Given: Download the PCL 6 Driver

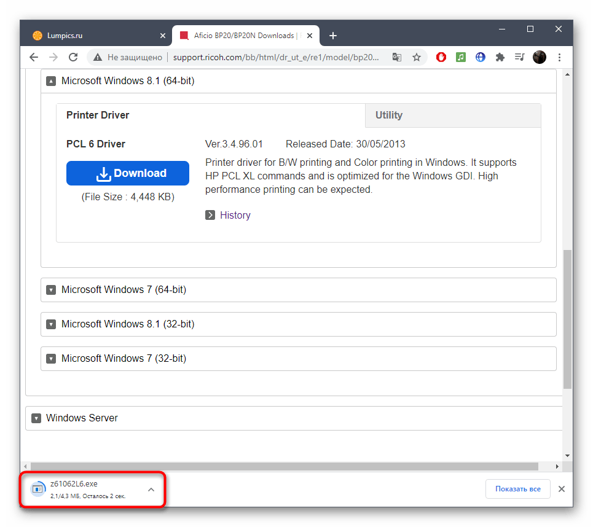Looking at the screenshot, I should pos(128,173).
